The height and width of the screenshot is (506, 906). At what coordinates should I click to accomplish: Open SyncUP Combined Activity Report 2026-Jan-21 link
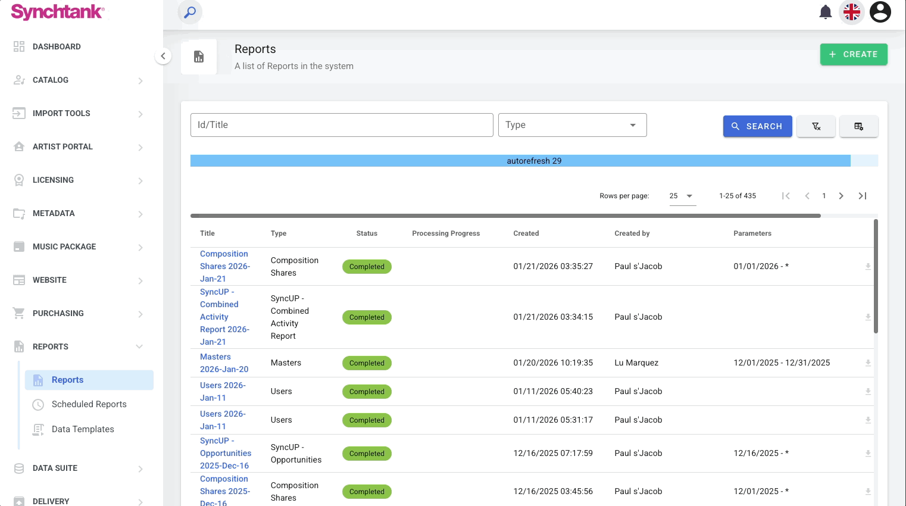coord(224,317)
